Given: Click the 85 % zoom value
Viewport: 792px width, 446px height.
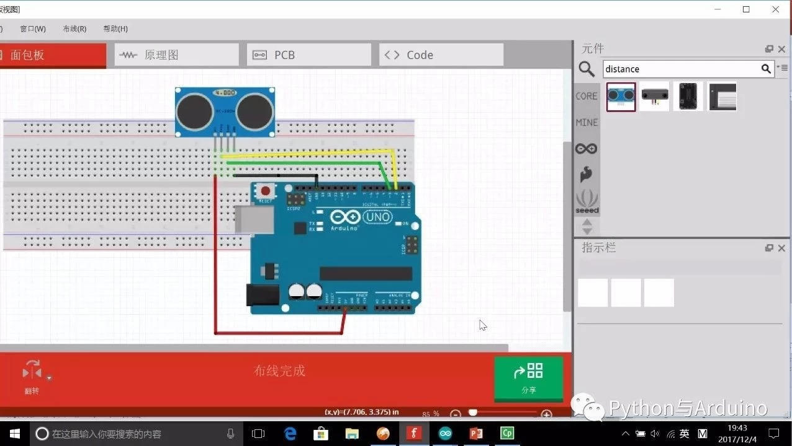Looking at the screenshot, I should point(431,414).
